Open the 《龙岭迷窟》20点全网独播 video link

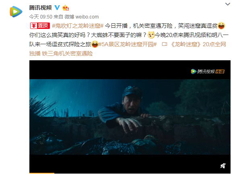click(x=198, y=44)
